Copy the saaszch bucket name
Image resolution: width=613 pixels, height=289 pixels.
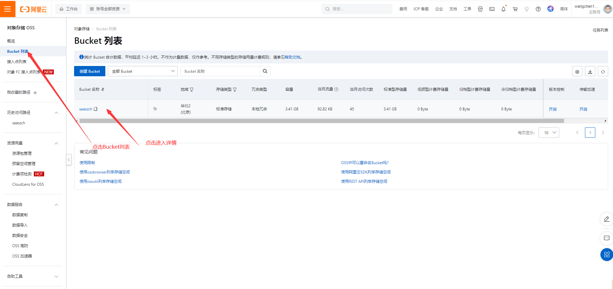pyautogui.click(x=96, y=109)
